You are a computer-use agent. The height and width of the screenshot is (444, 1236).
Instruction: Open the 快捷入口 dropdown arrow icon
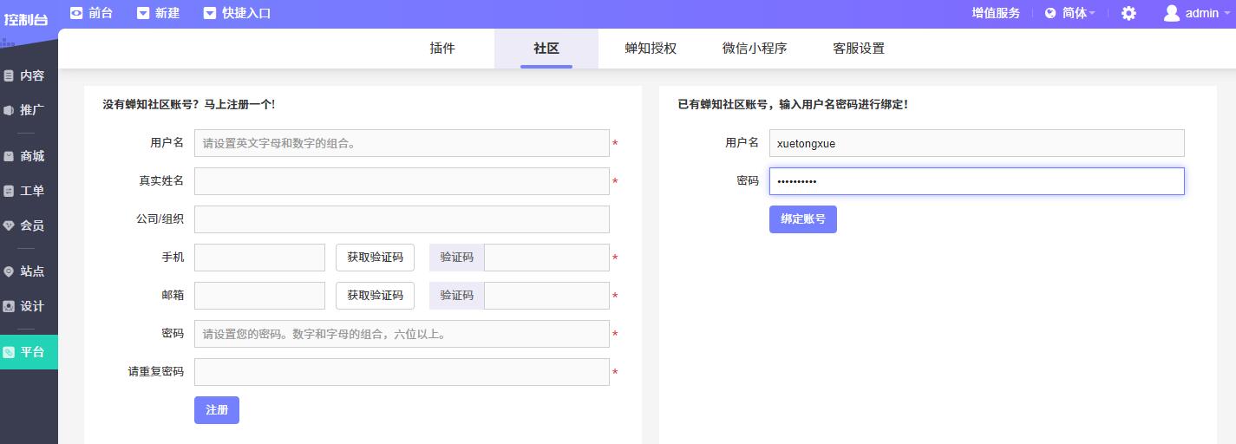click(210, 13)
